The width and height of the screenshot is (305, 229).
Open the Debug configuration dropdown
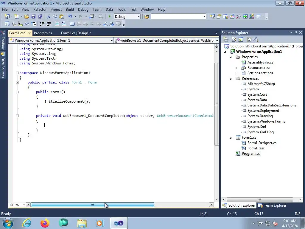[139, 17]
